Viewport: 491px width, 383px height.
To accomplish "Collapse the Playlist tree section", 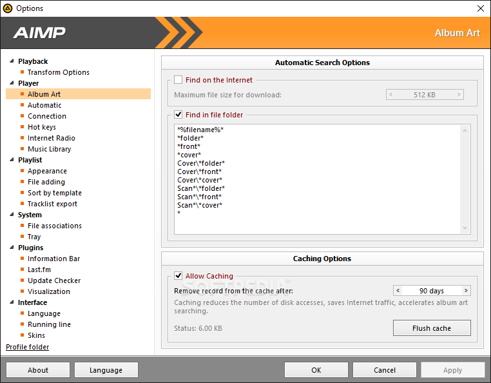I will pos(12,159).
